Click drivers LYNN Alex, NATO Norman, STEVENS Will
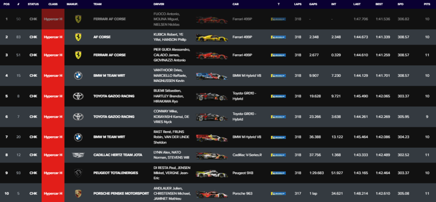This screenshot has width=436, height=202. tap(171, 155)
